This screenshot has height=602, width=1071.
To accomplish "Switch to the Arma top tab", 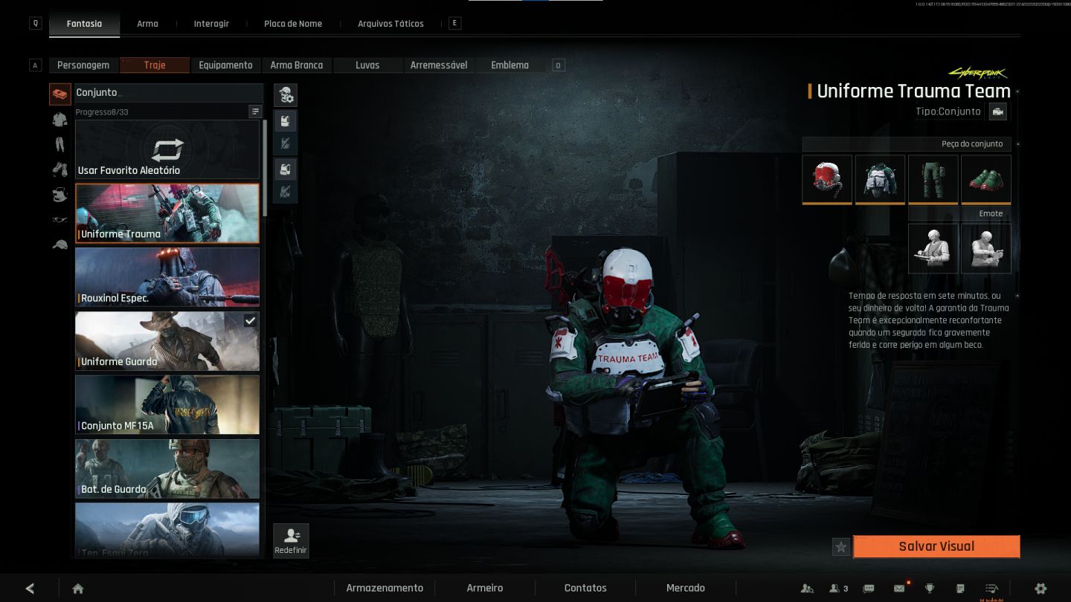I will [x=147, y=24].
